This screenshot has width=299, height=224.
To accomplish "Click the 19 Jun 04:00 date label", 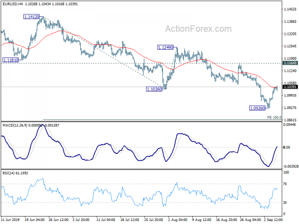I will click(34, 220).
